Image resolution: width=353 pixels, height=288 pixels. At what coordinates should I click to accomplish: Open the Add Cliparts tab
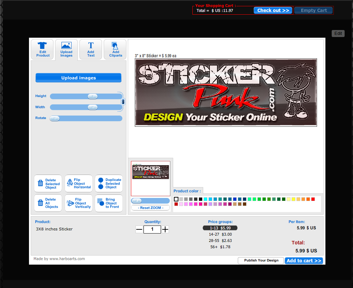(x=115, y=50)
